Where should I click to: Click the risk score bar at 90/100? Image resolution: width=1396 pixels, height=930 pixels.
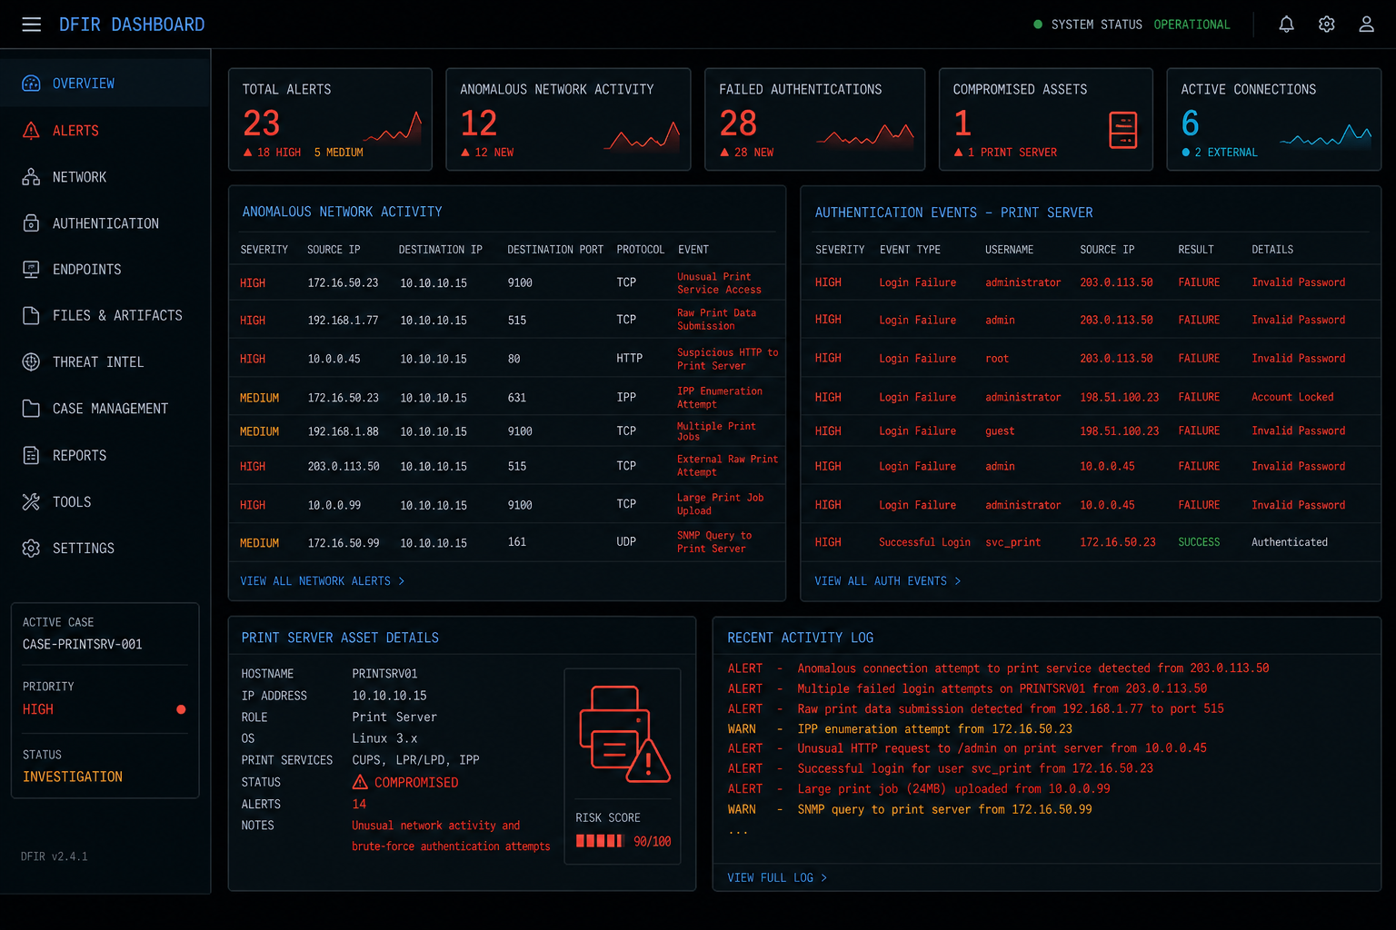600,841
